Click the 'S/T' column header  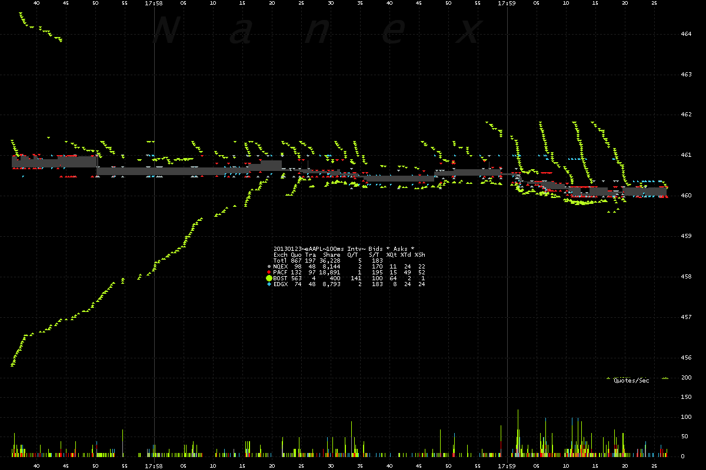pyautogui.click(x=374, y=255)
